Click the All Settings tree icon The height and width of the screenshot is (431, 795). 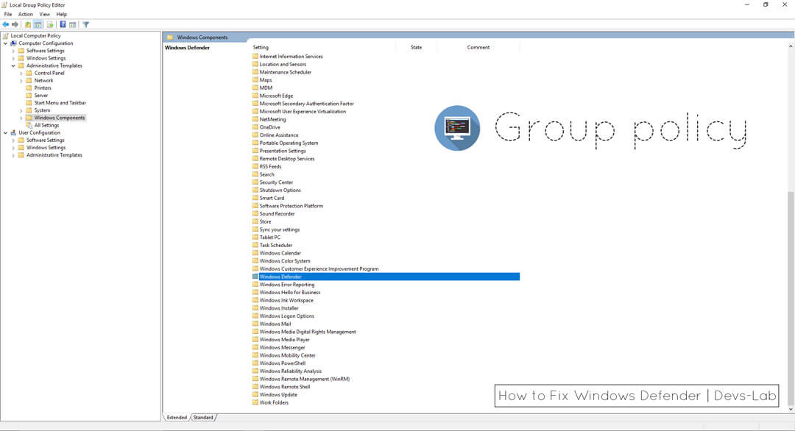tap(29, 125)
